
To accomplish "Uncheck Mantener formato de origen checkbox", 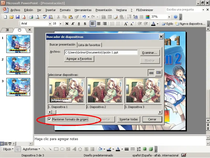I will coord(49,119).
